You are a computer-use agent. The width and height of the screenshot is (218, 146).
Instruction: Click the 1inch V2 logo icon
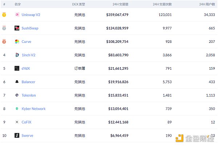click(17, 55)
